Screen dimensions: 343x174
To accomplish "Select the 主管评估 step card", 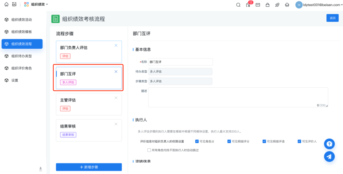I will coord(89,104).
